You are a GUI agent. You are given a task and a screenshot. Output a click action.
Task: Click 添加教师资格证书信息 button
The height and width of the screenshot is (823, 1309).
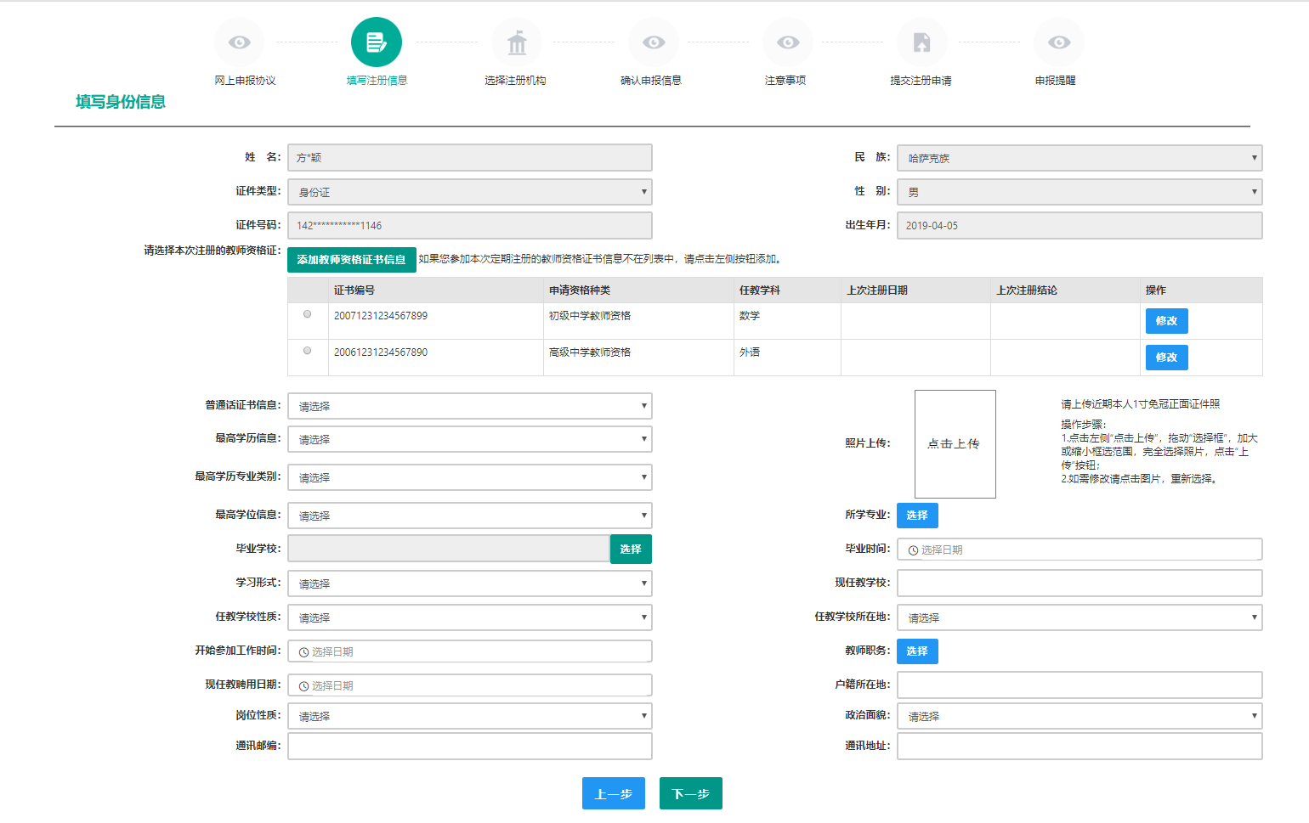tap(351, 260)
